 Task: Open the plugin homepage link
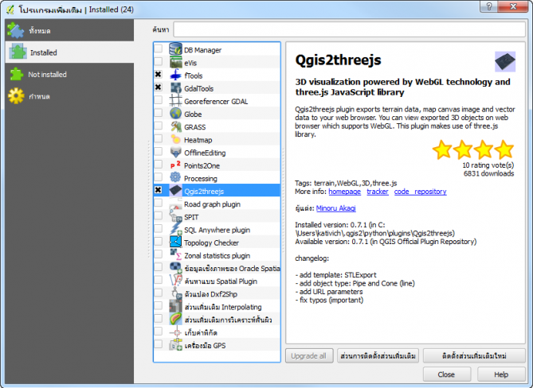point(344,192)
